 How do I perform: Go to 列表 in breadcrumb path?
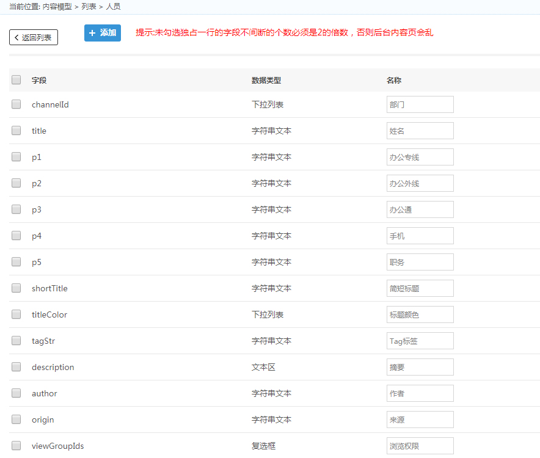click(89, 6)
